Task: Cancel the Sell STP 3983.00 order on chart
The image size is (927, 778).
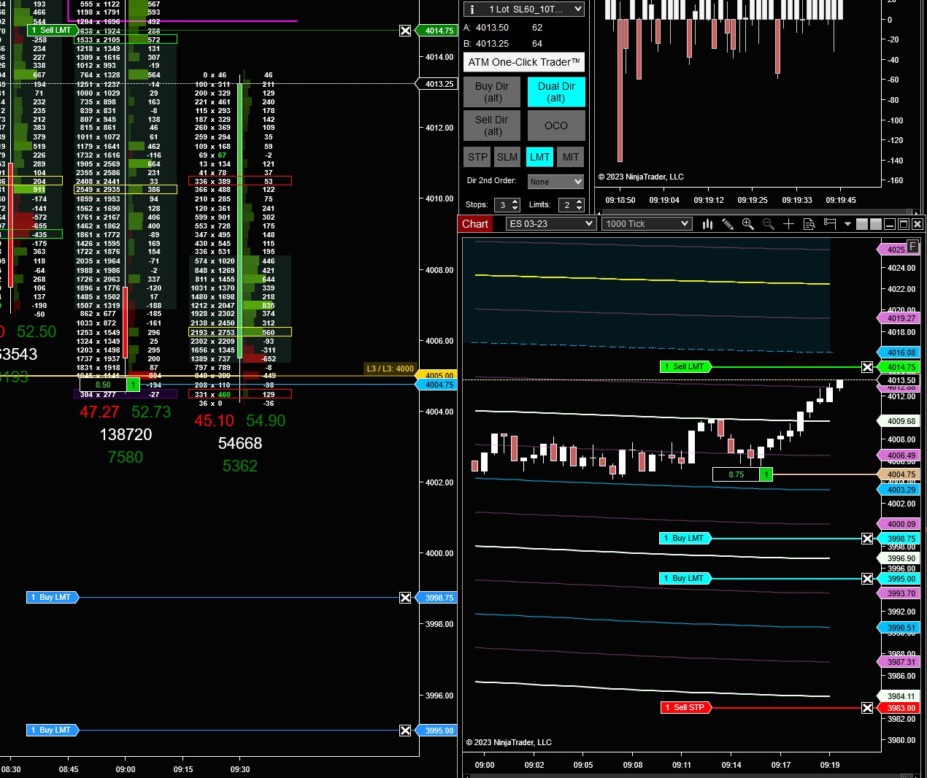Action: (x=867, y=708)
